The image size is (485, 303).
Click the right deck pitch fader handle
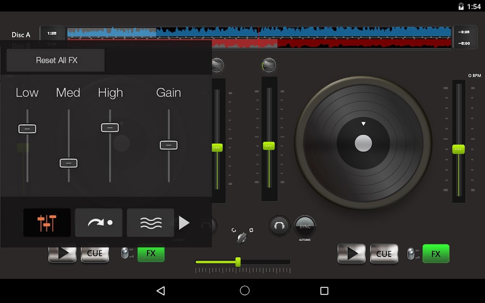[458, 149]
